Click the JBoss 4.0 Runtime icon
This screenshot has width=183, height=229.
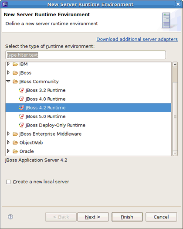coord(21,99)
